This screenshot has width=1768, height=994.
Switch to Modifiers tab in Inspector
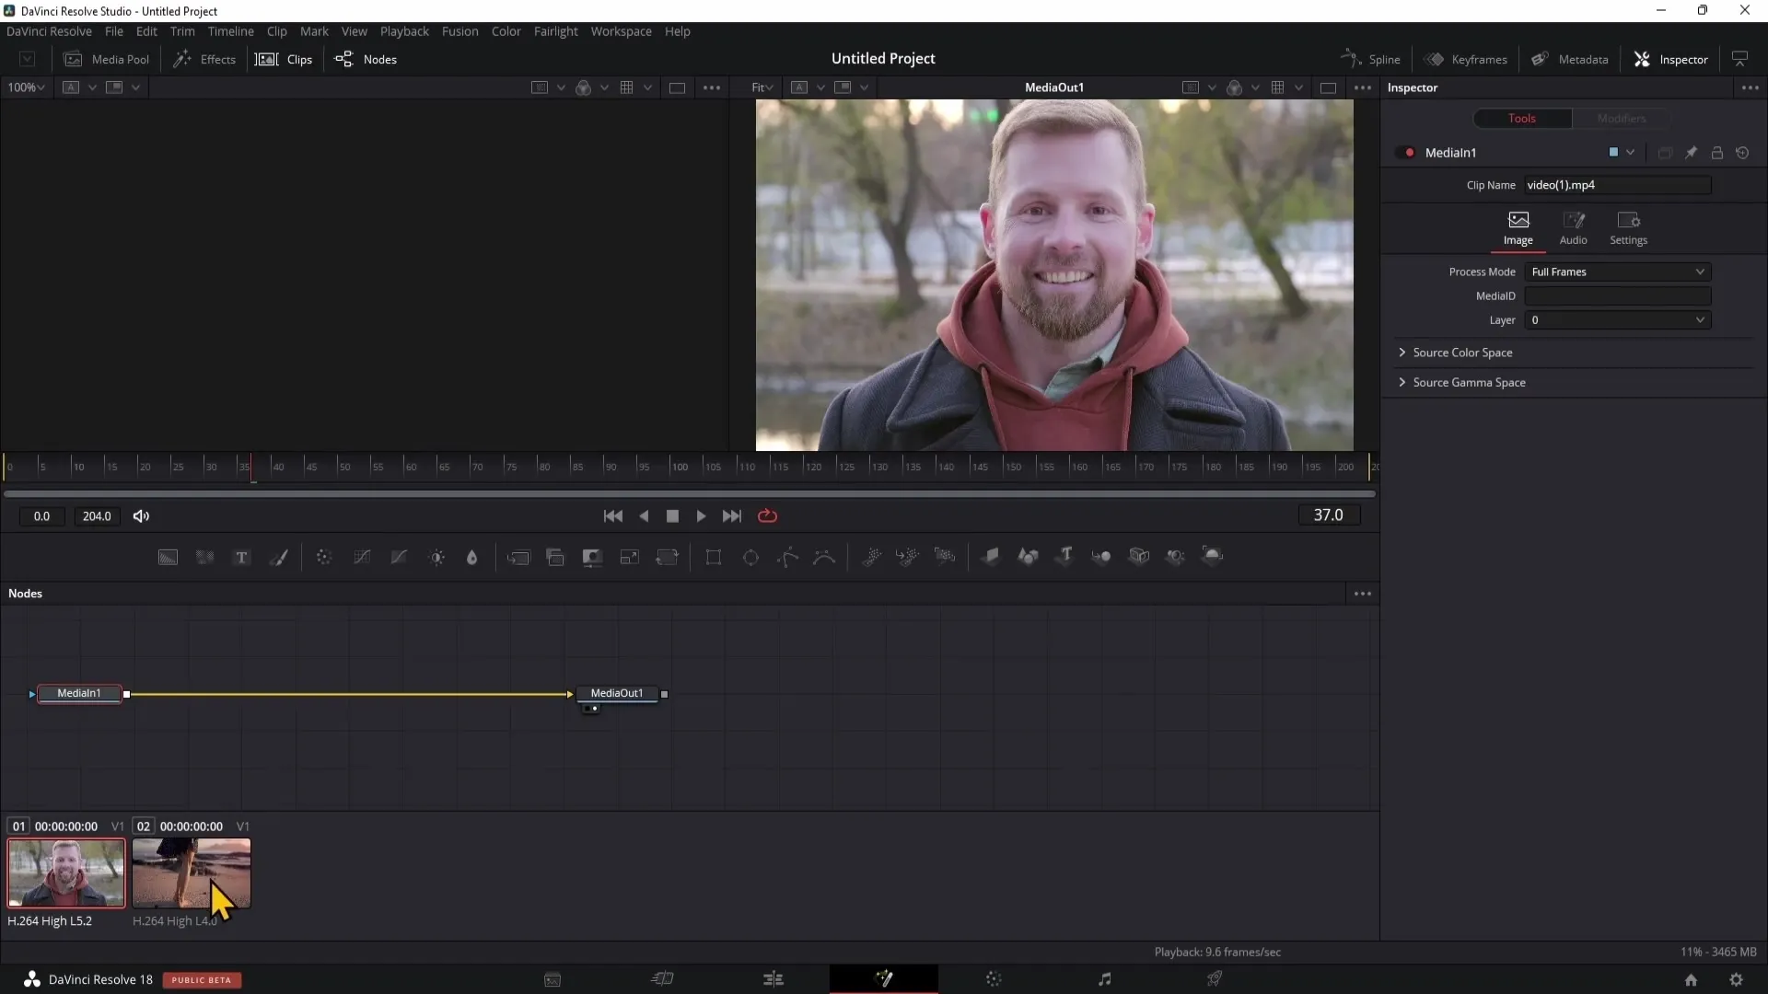click(x=1621, y=118)
